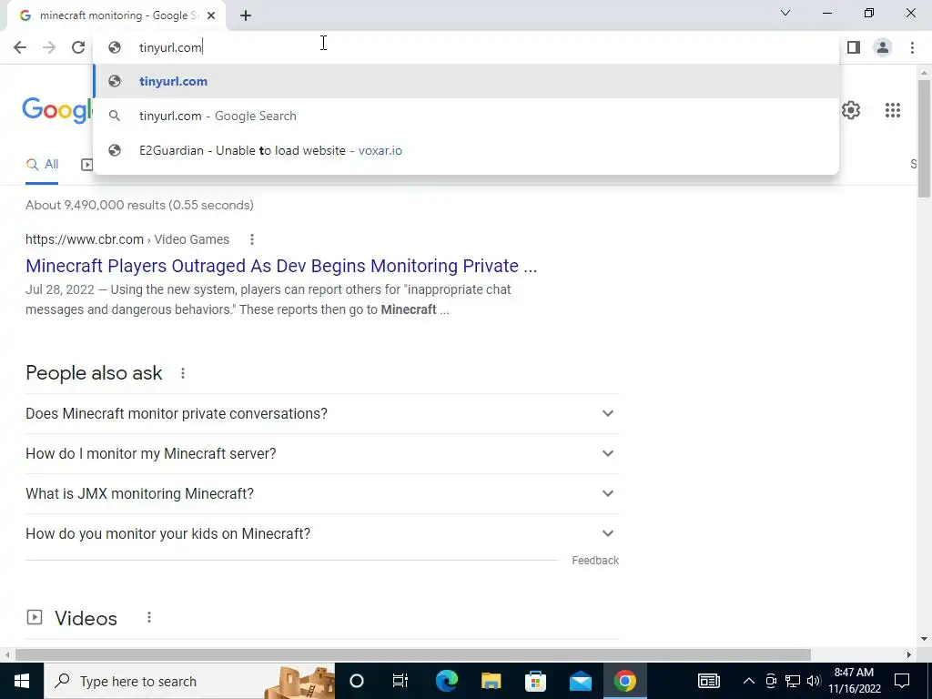This screenshot has width=932, height=699.
Task: Open Microsoft Store from taskbar
Action: [x=535, y=681]
